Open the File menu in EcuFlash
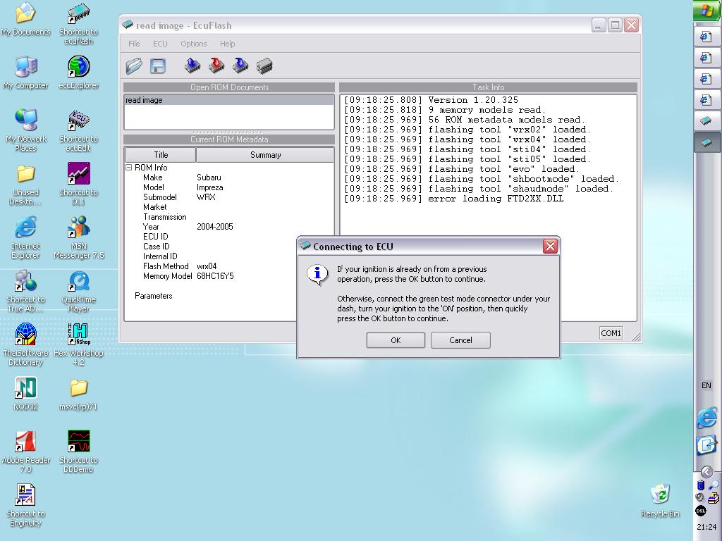Image resolution: width=722 pixels, height=541 pixels. point(134,44)
